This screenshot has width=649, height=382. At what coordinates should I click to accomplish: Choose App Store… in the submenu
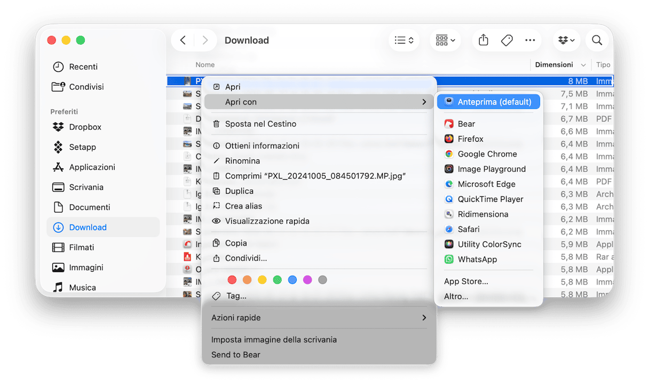coord(488,281)
